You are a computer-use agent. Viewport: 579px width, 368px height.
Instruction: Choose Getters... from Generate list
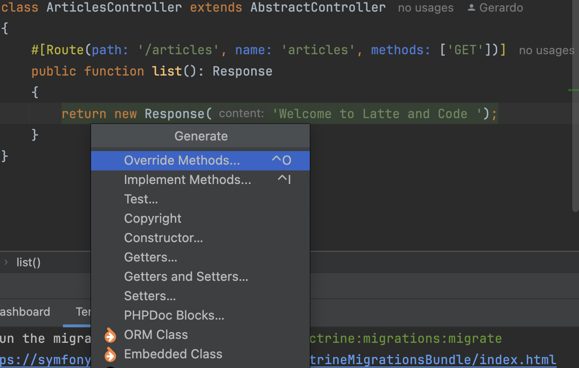coord(150,257)
